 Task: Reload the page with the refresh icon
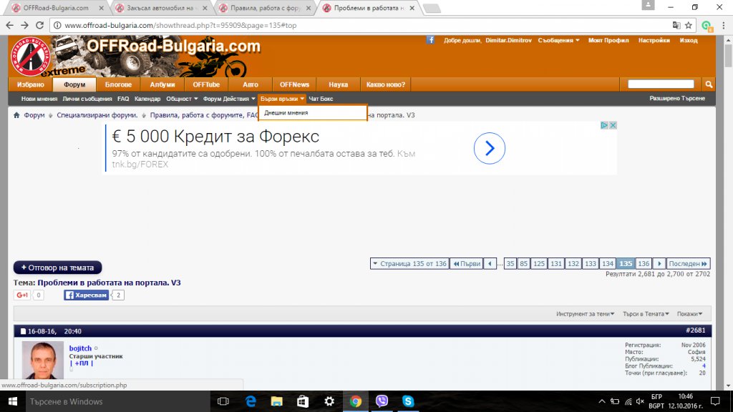click(40, 25)
